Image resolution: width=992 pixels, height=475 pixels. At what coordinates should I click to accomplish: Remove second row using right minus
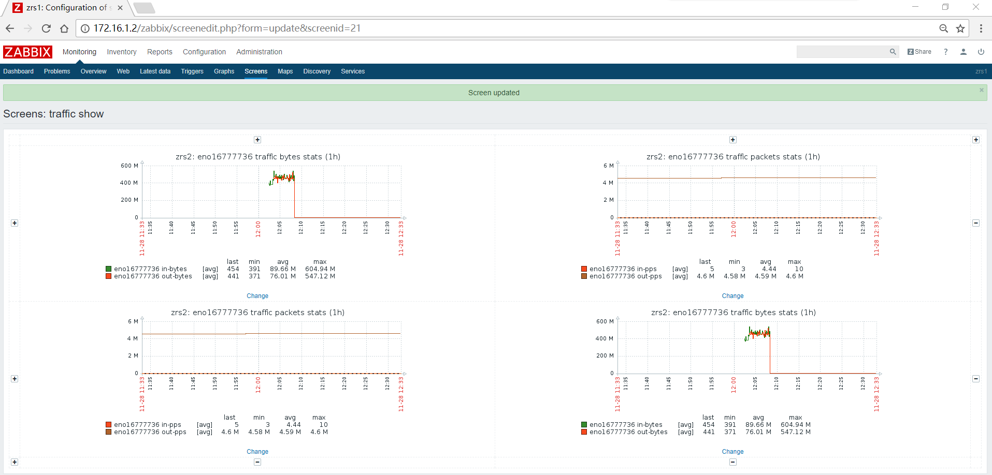(x=976, y=379)
